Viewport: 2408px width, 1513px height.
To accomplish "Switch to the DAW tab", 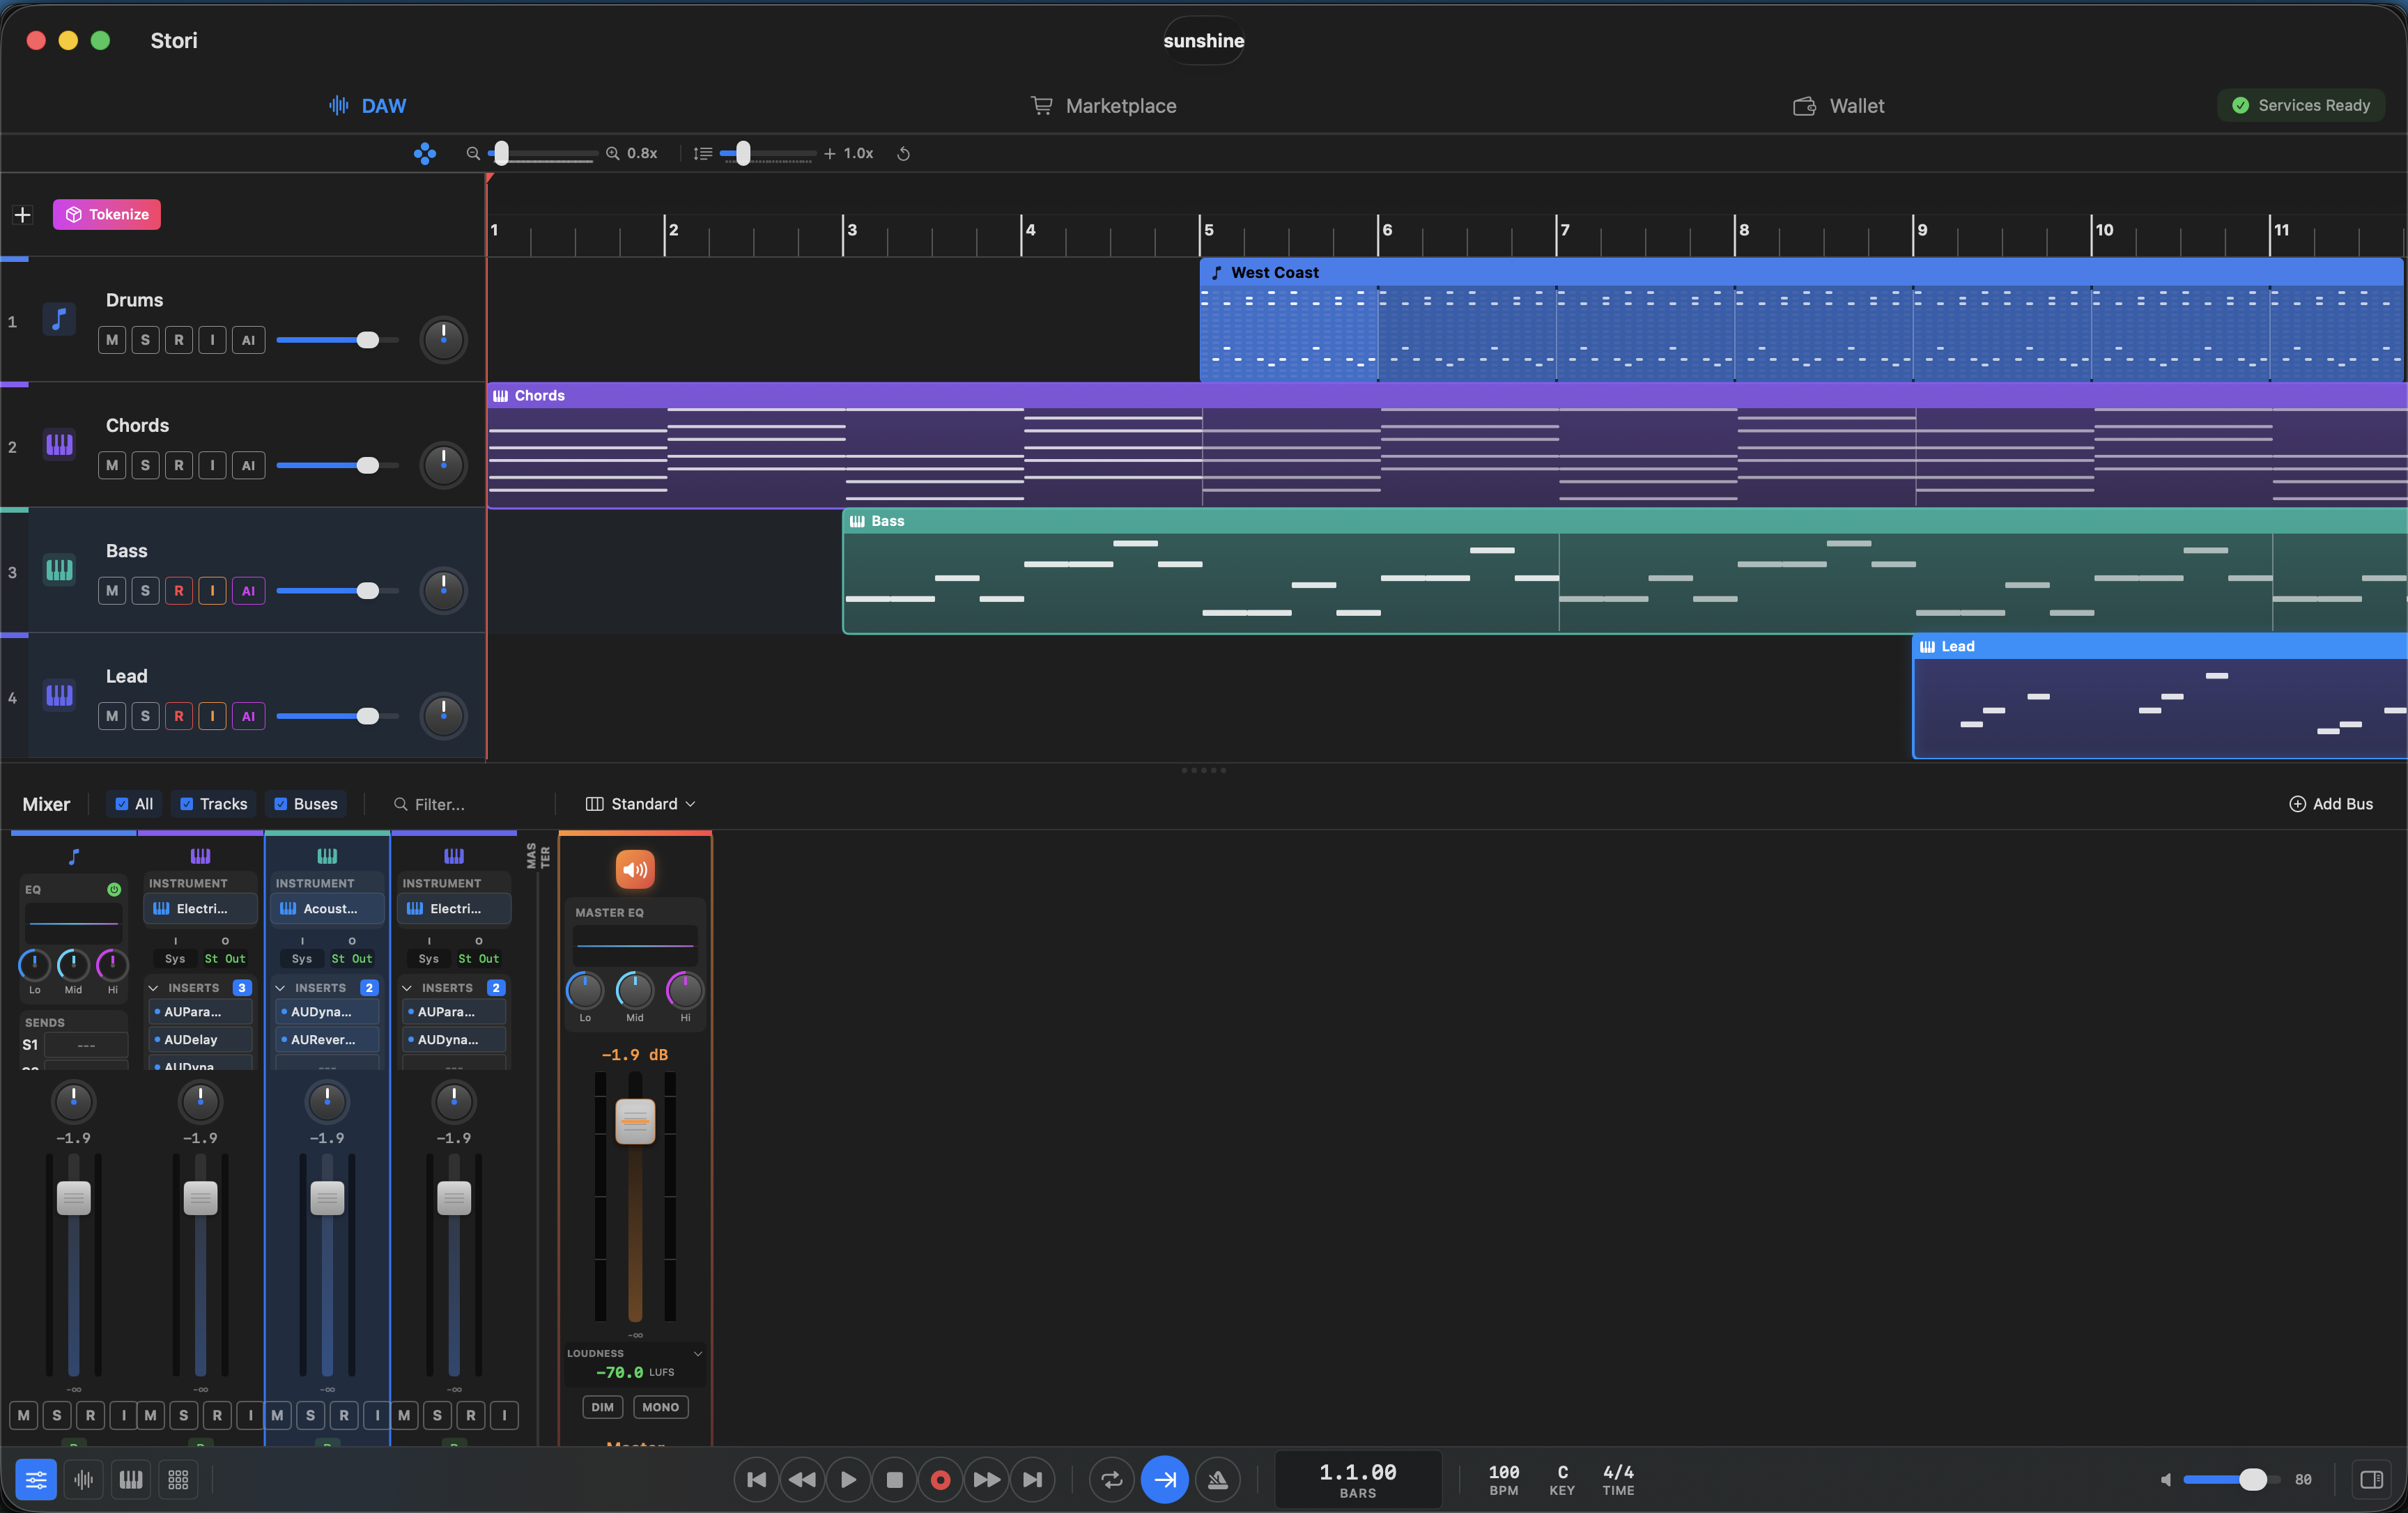I will coord(368,105).
